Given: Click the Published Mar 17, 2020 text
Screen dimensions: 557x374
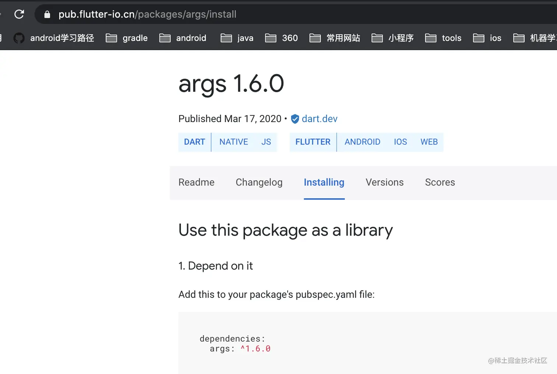Looking at the screenshot, I should coord(230,119).
